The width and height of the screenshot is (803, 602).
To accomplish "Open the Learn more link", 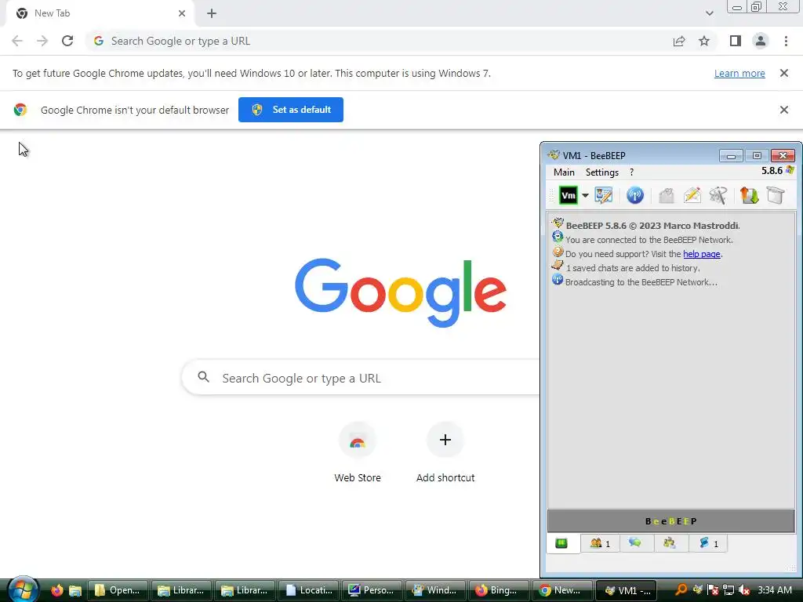I will coord(739,73).
